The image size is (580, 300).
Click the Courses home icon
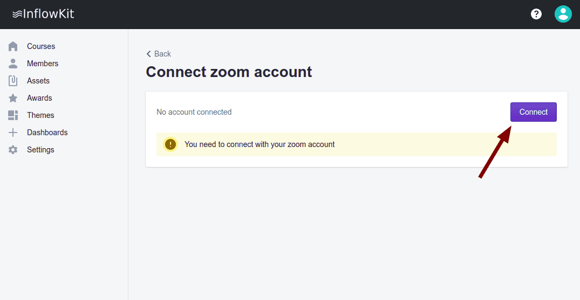coord(13,46)
